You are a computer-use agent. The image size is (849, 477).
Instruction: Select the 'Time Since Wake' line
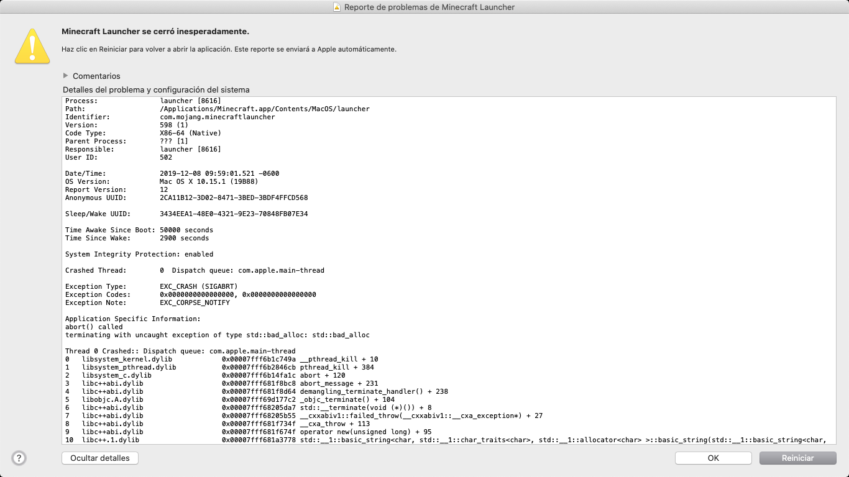click(x=137, y=238)
